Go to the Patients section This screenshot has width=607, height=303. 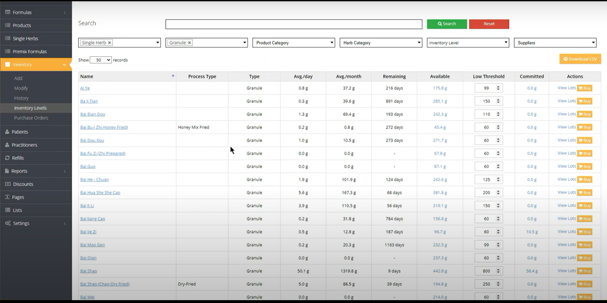click(20, 132)
